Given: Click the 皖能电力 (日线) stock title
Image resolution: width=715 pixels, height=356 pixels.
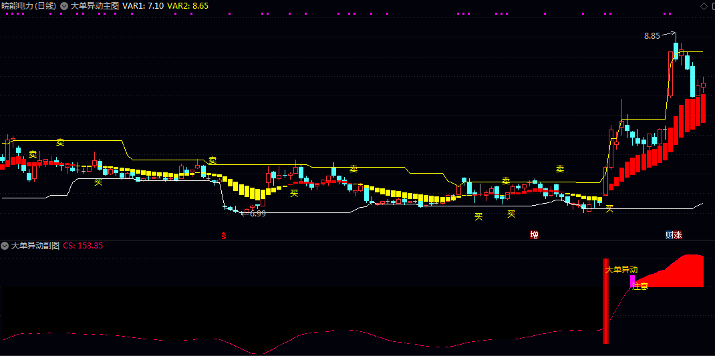Looking at the screenshot, I should click(x=28, y=5).
